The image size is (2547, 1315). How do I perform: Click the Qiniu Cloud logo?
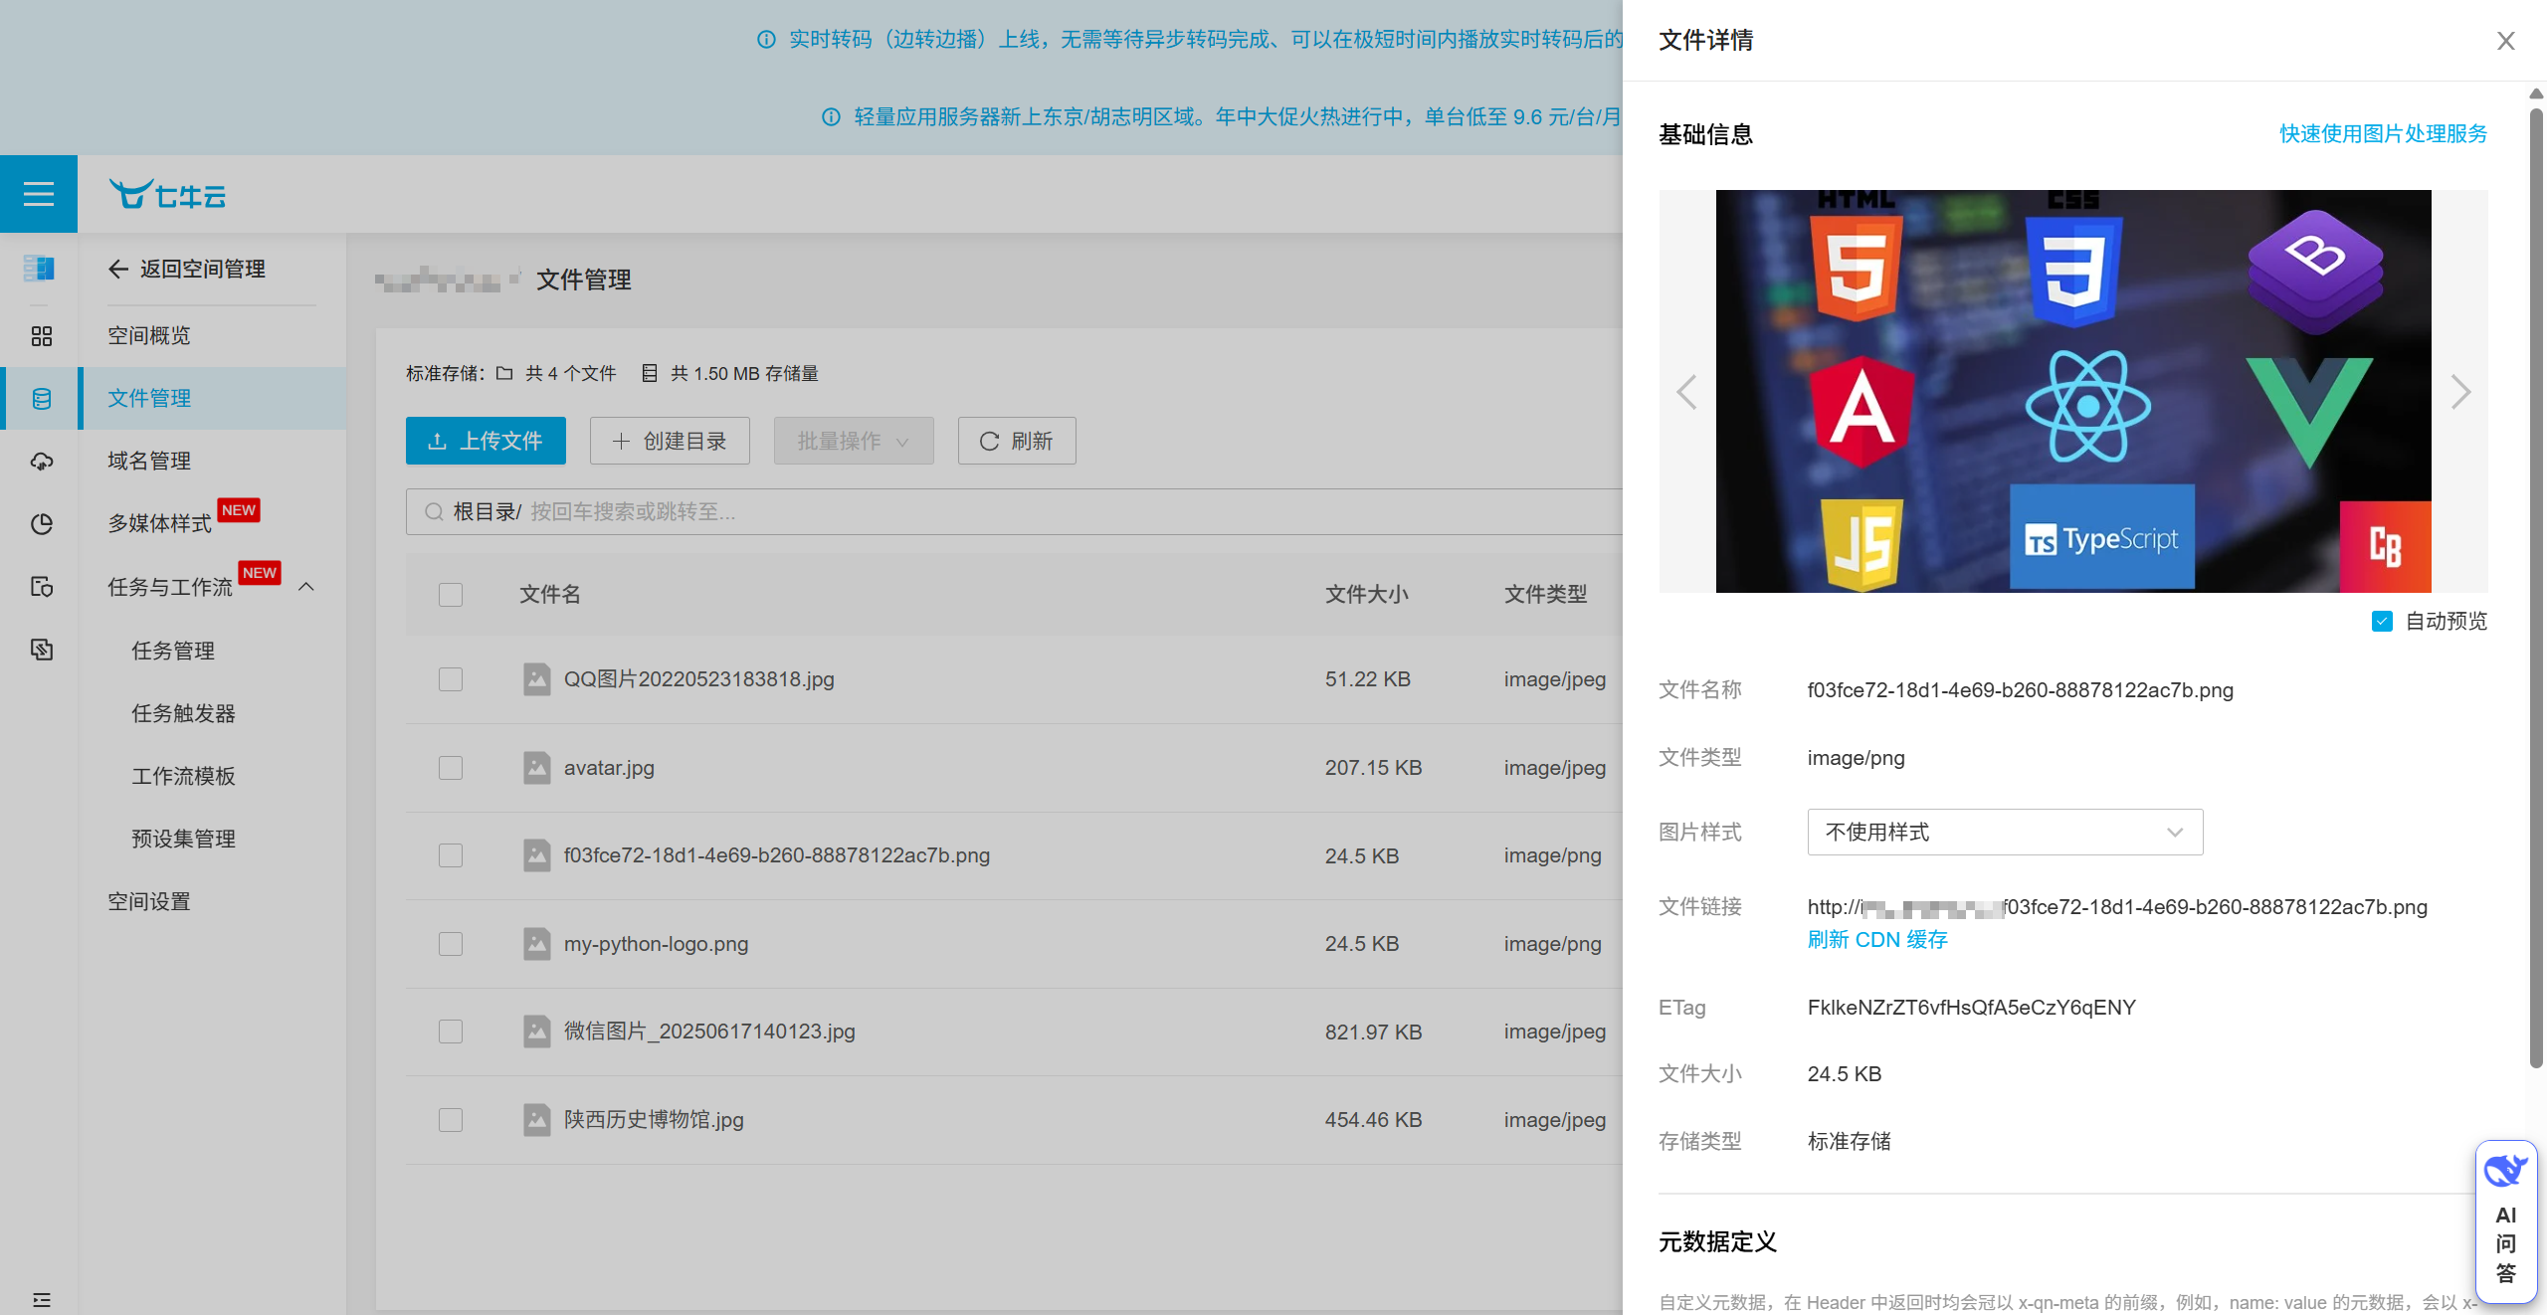[x=167, y=195]
